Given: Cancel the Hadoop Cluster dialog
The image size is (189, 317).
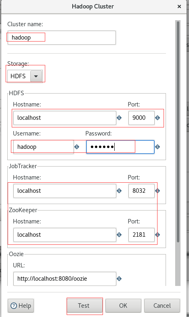Looking at the screenshot, I should pyautogui.click(x=162, y=306).
